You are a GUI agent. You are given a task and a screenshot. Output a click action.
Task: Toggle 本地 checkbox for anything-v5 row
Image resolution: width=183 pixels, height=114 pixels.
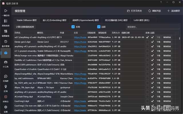coord(147,37)
